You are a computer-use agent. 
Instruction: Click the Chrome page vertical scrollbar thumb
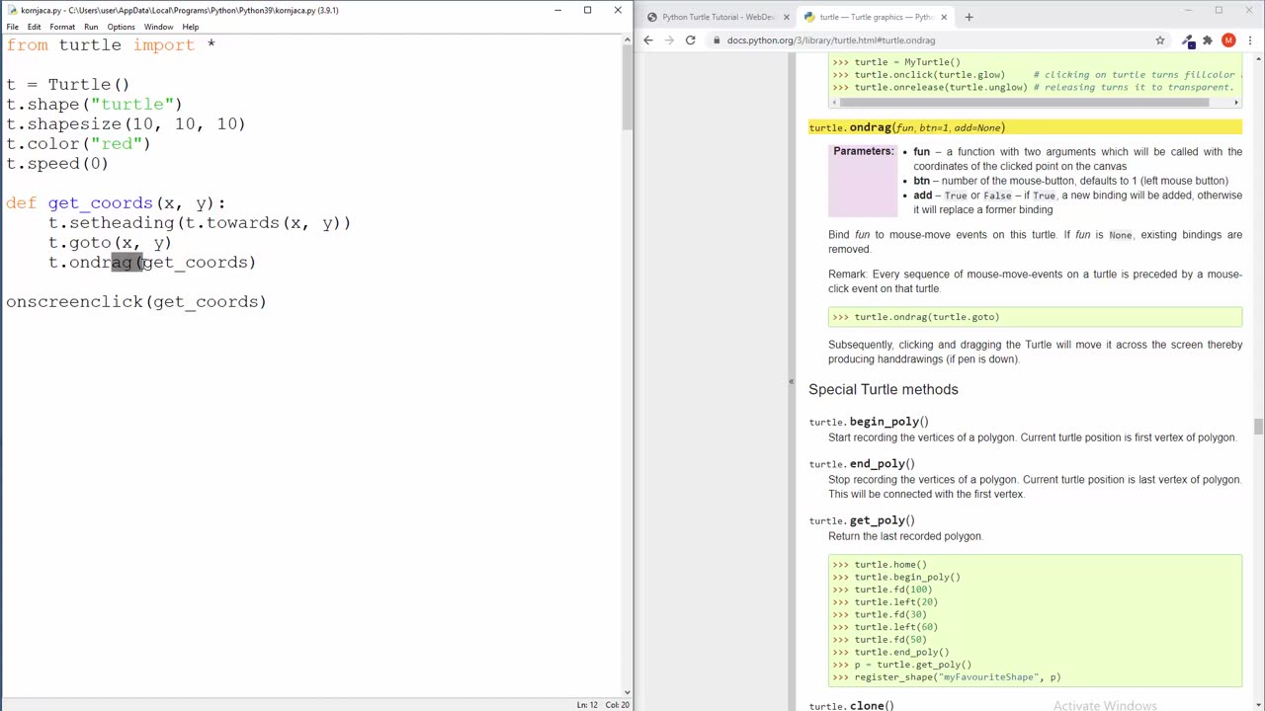pyautogui.click(x=1258, y=428)
